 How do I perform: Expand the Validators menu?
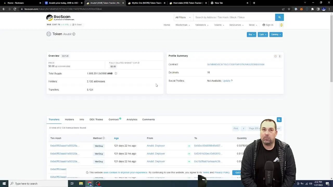202,25
